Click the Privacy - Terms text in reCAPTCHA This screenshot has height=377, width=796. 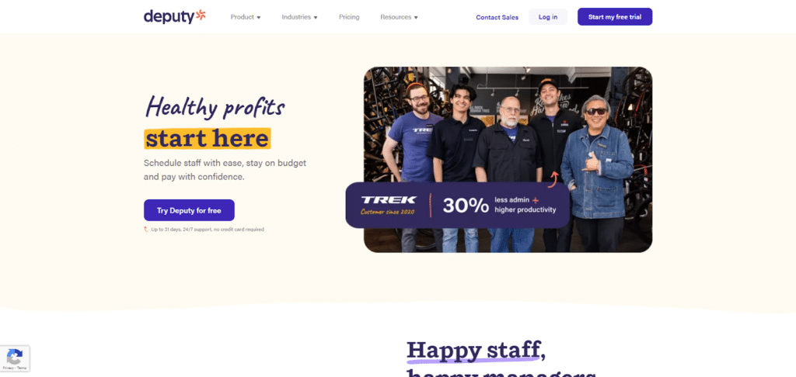click(x=15, y=368)
